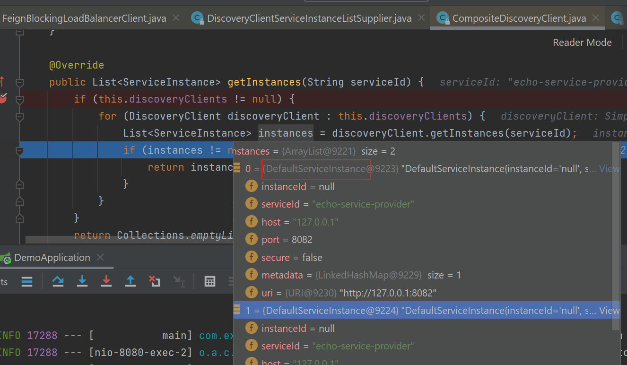Image resolution: width=627 pixels, height=365 pixels.
Task: Close the CompositeDiscoveryClient.java tab
Action: [596, 18]
